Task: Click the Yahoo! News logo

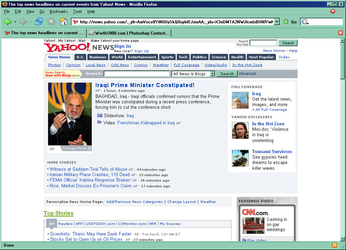Action: [x=79, y=47]
